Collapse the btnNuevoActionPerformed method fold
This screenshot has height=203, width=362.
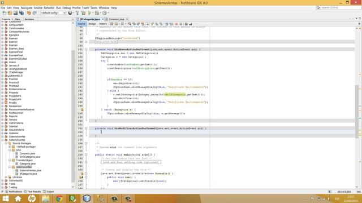[x=86, y=49]
